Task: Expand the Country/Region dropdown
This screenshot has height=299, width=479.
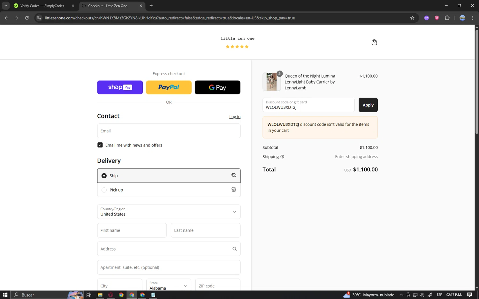Action: pos(169,212)
